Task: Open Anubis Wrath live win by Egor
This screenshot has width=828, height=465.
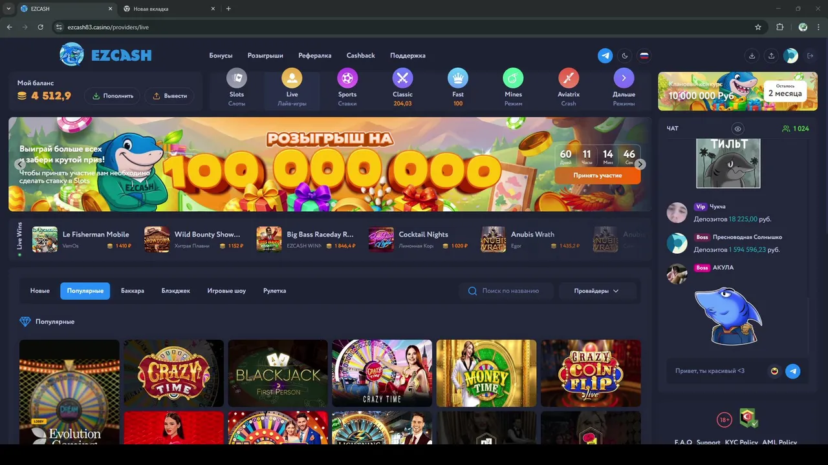Action: [531, 239]
